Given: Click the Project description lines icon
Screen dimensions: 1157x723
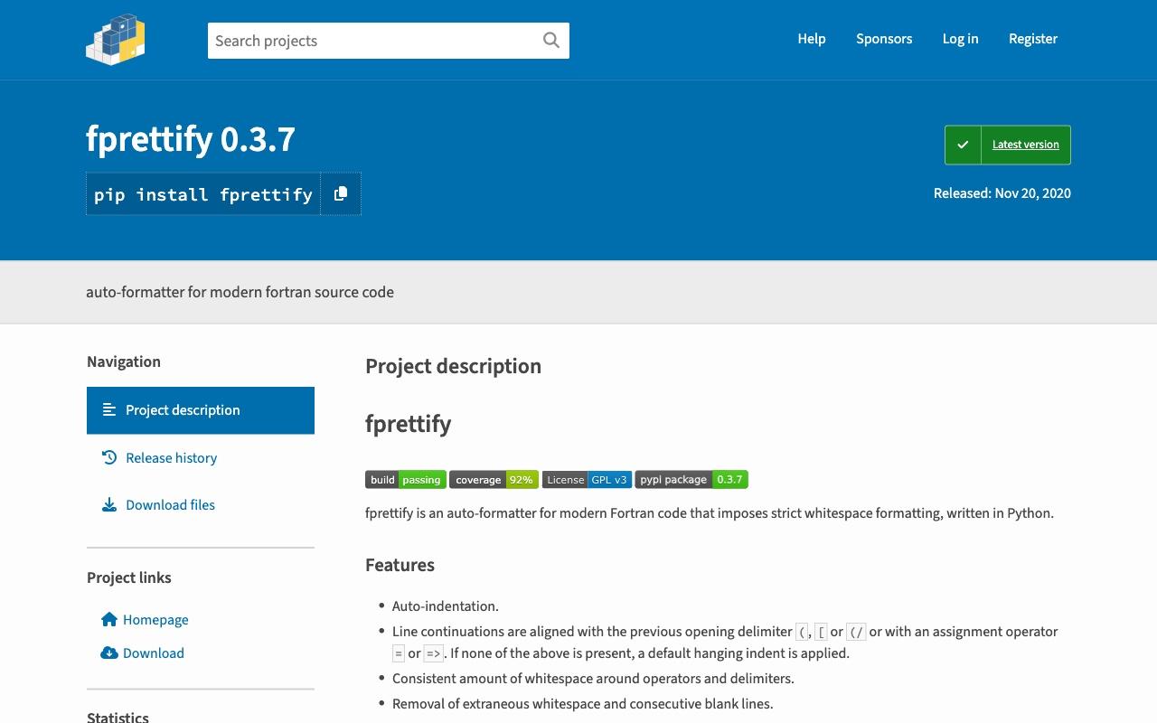Looking at the screenshot, I should [x=109, y=409].
